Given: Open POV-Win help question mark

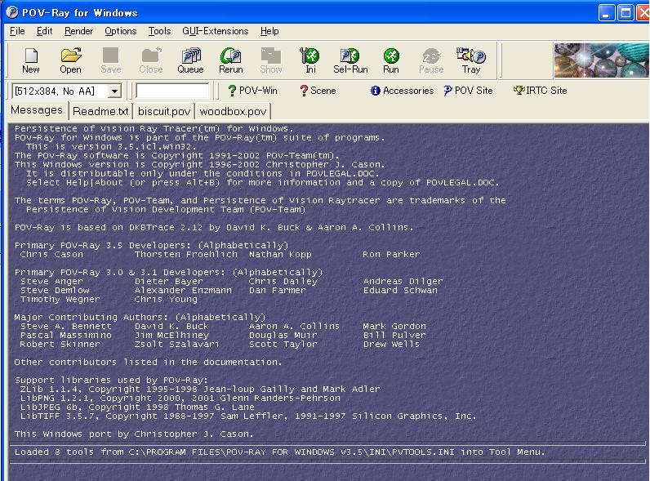Looking at the screenshot, I should (x=232, y=91).
